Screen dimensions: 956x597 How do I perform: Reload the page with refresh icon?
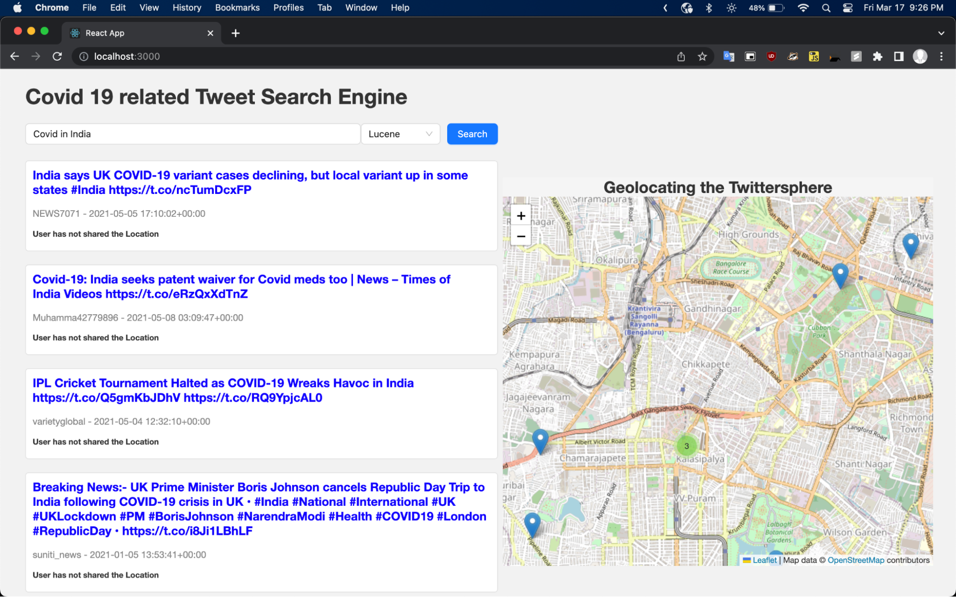click(57, 56)
